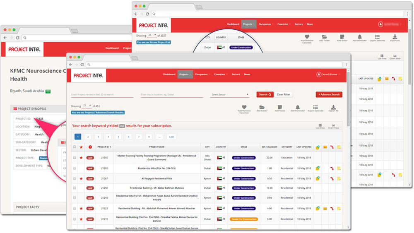Download results with Export All icon
This screenshot has height=233, width=414.
point(333,107)
